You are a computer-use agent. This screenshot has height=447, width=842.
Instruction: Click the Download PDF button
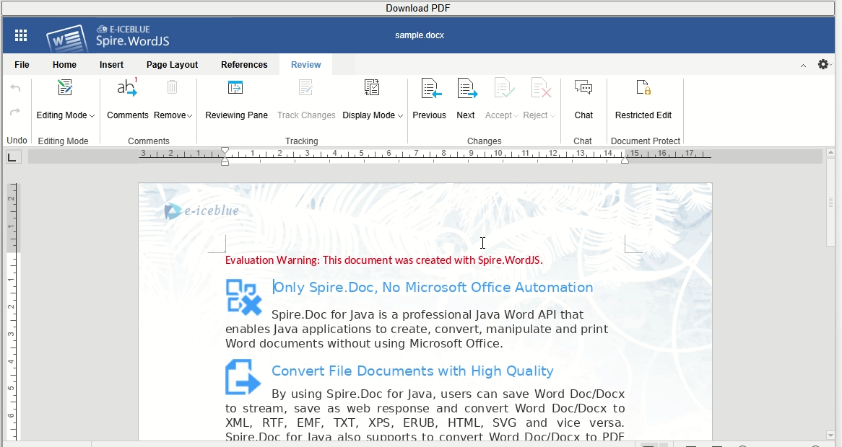click(x=418, y=8)
